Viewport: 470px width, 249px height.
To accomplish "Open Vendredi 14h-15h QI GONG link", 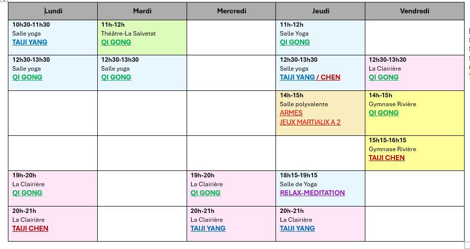I will [x=384, y=113].
